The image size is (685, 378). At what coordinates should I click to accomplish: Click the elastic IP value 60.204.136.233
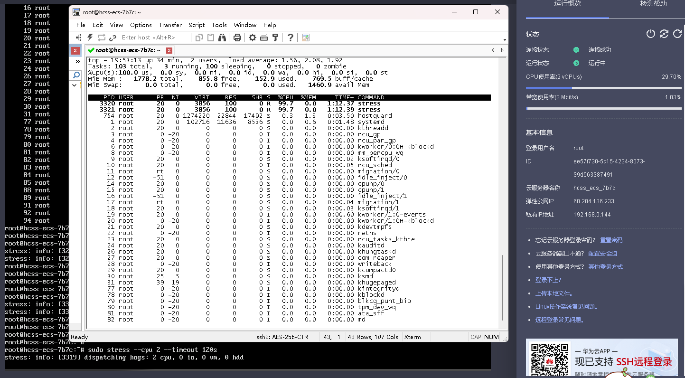pos(594,201)
